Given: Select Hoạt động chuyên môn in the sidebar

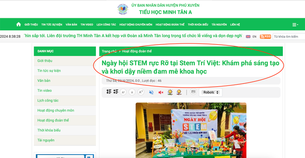Looking at the screenshot, I should point(65,111).
